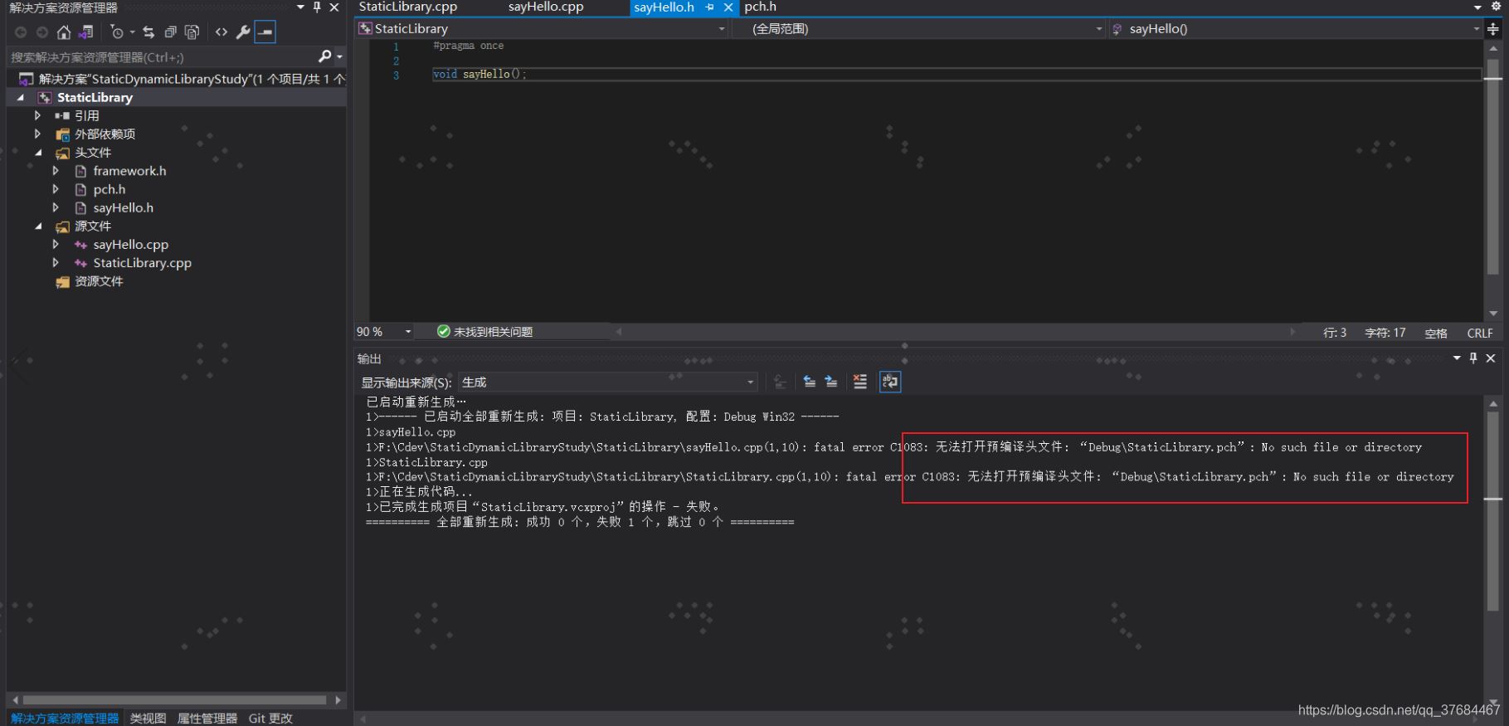
Task: Click the Home icon in Solution Explorer
Action: (x=64, y=32)
